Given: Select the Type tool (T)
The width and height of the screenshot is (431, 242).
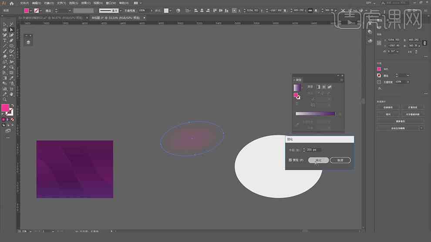Looking at the screenshot, I should pos(5,40).
